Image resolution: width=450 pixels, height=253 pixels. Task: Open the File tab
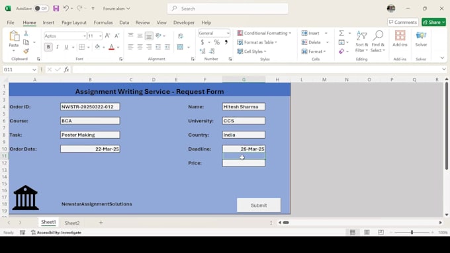click(x=11, y=22)
